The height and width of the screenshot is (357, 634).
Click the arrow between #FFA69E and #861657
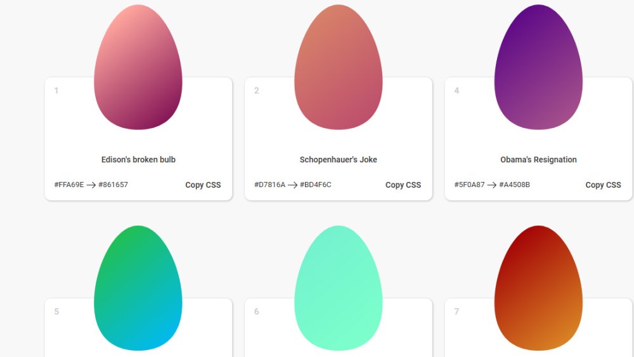91,185
